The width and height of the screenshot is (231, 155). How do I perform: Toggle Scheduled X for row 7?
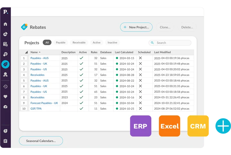(141, 92)
